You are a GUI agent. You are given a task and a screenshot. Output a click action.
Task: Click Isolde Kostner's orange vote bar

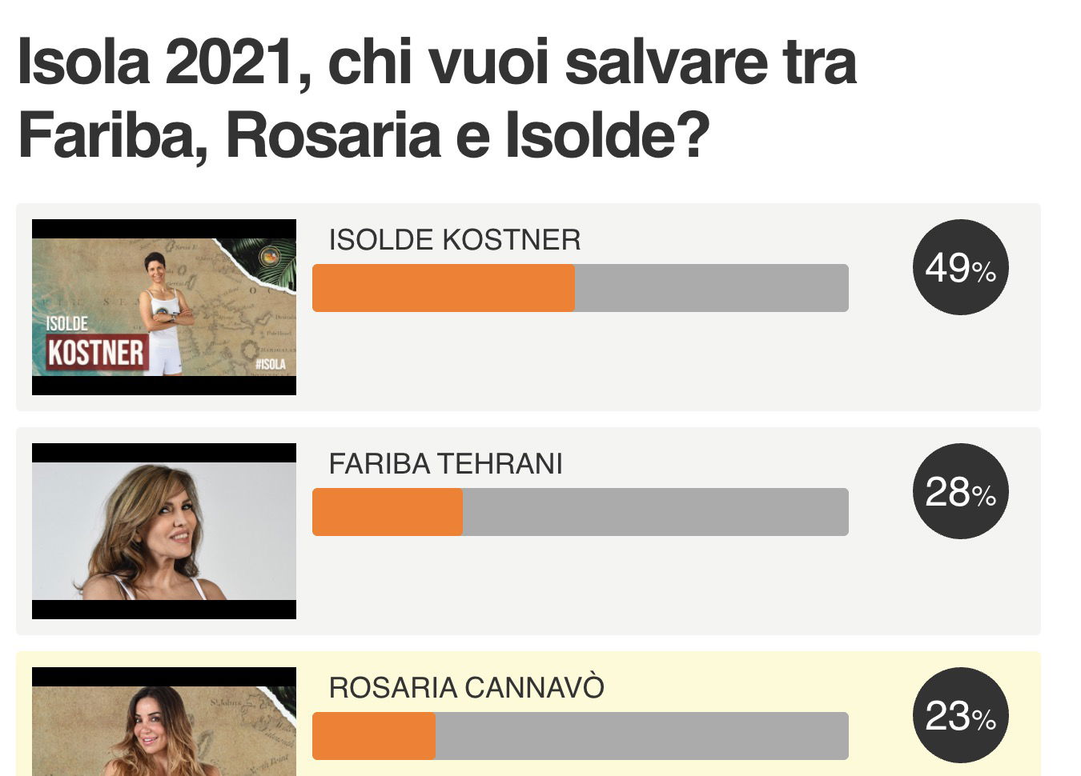(444, 288)
